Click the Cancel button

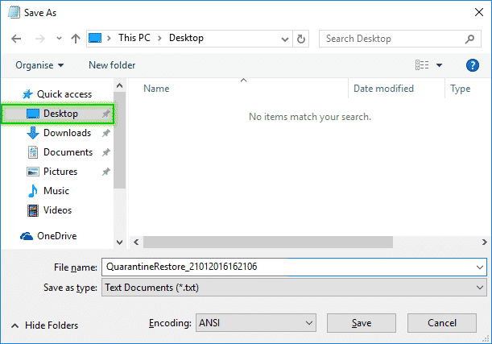click(442, 300)
